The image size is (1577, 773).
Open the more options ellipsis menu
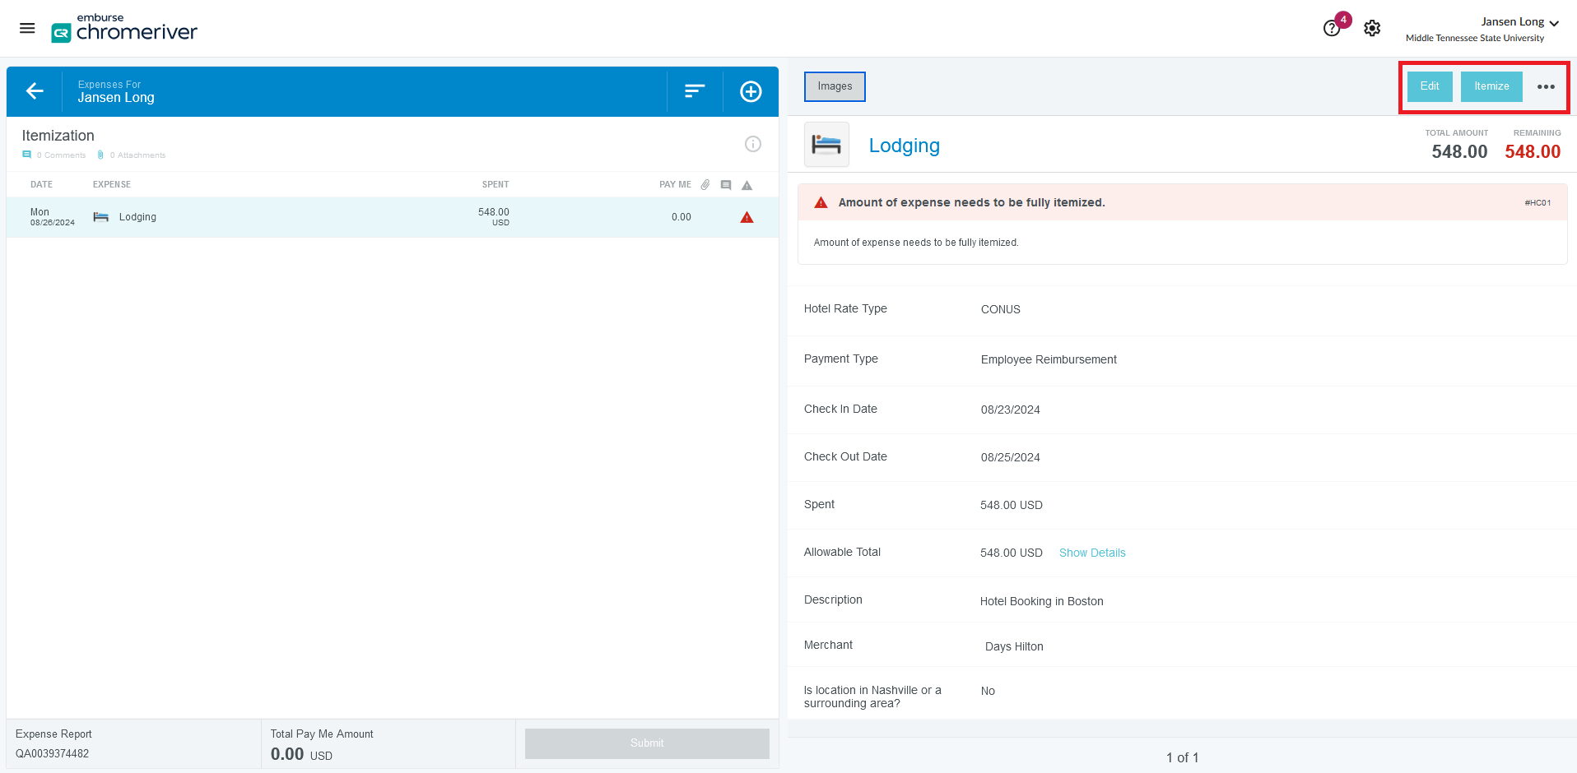coord(1546,87)
